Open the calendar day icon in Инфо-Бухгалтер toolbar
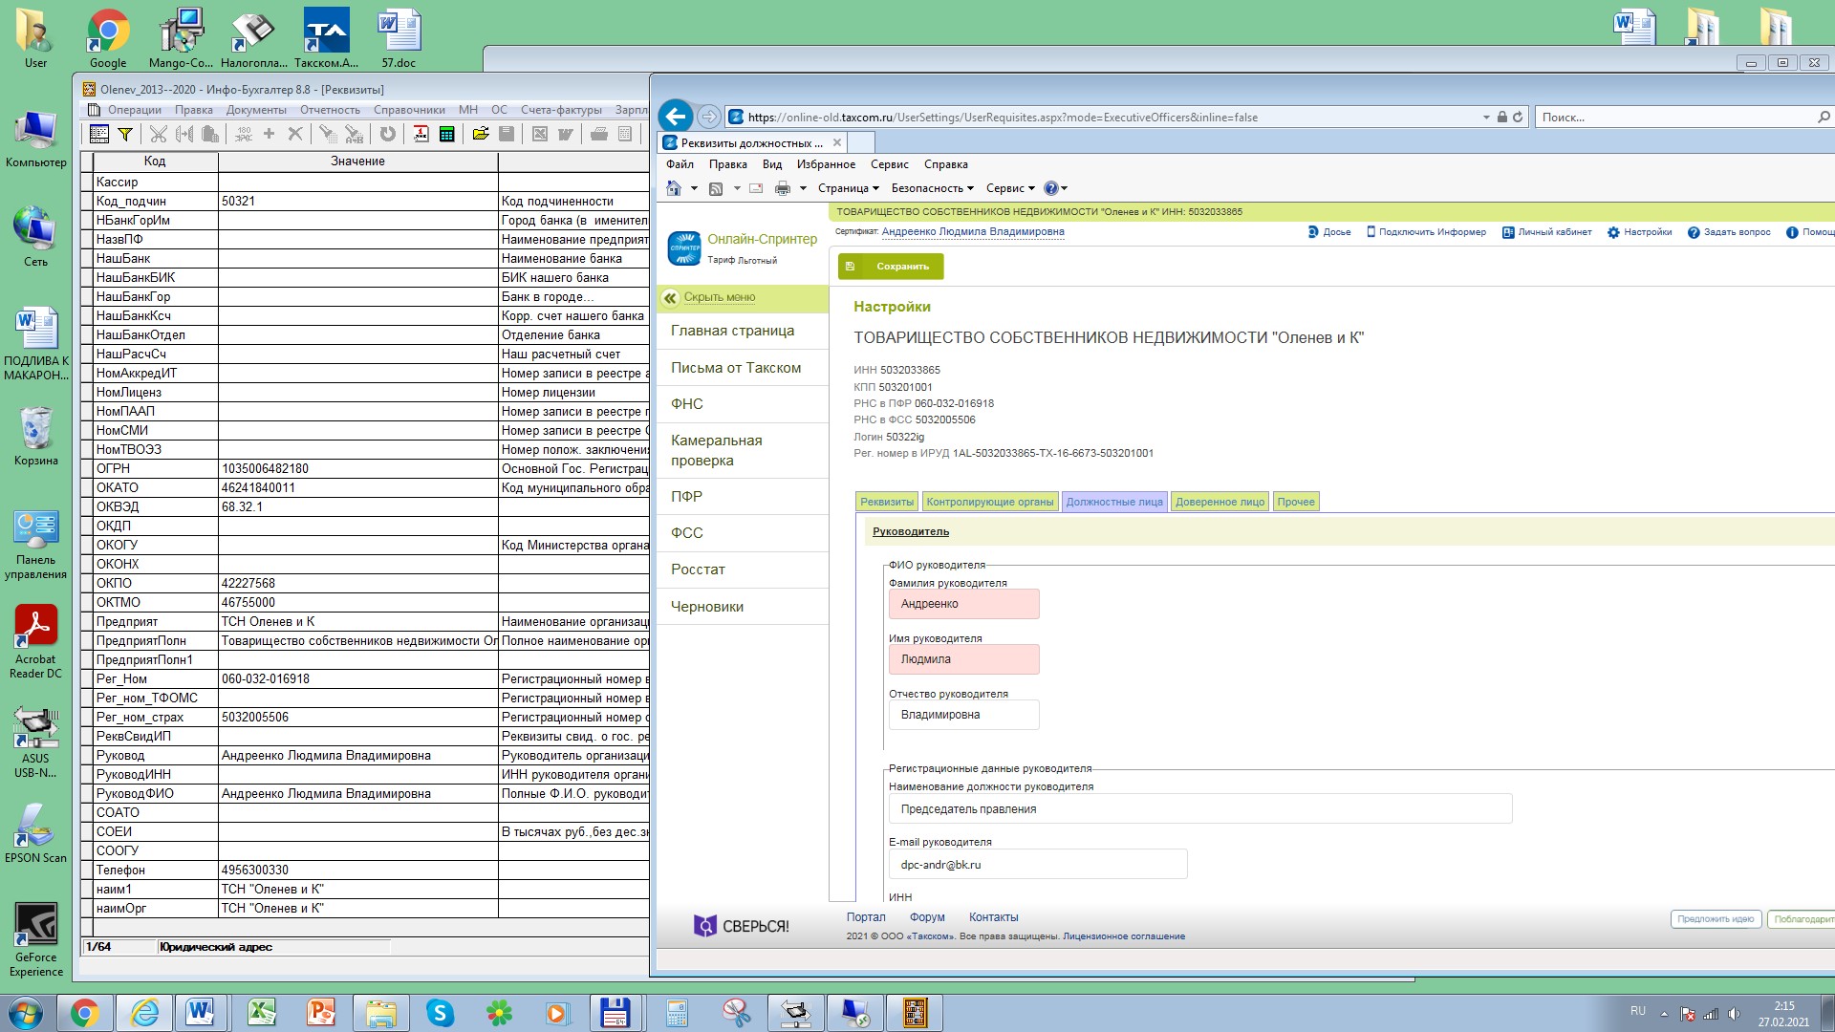 [421, 134]
